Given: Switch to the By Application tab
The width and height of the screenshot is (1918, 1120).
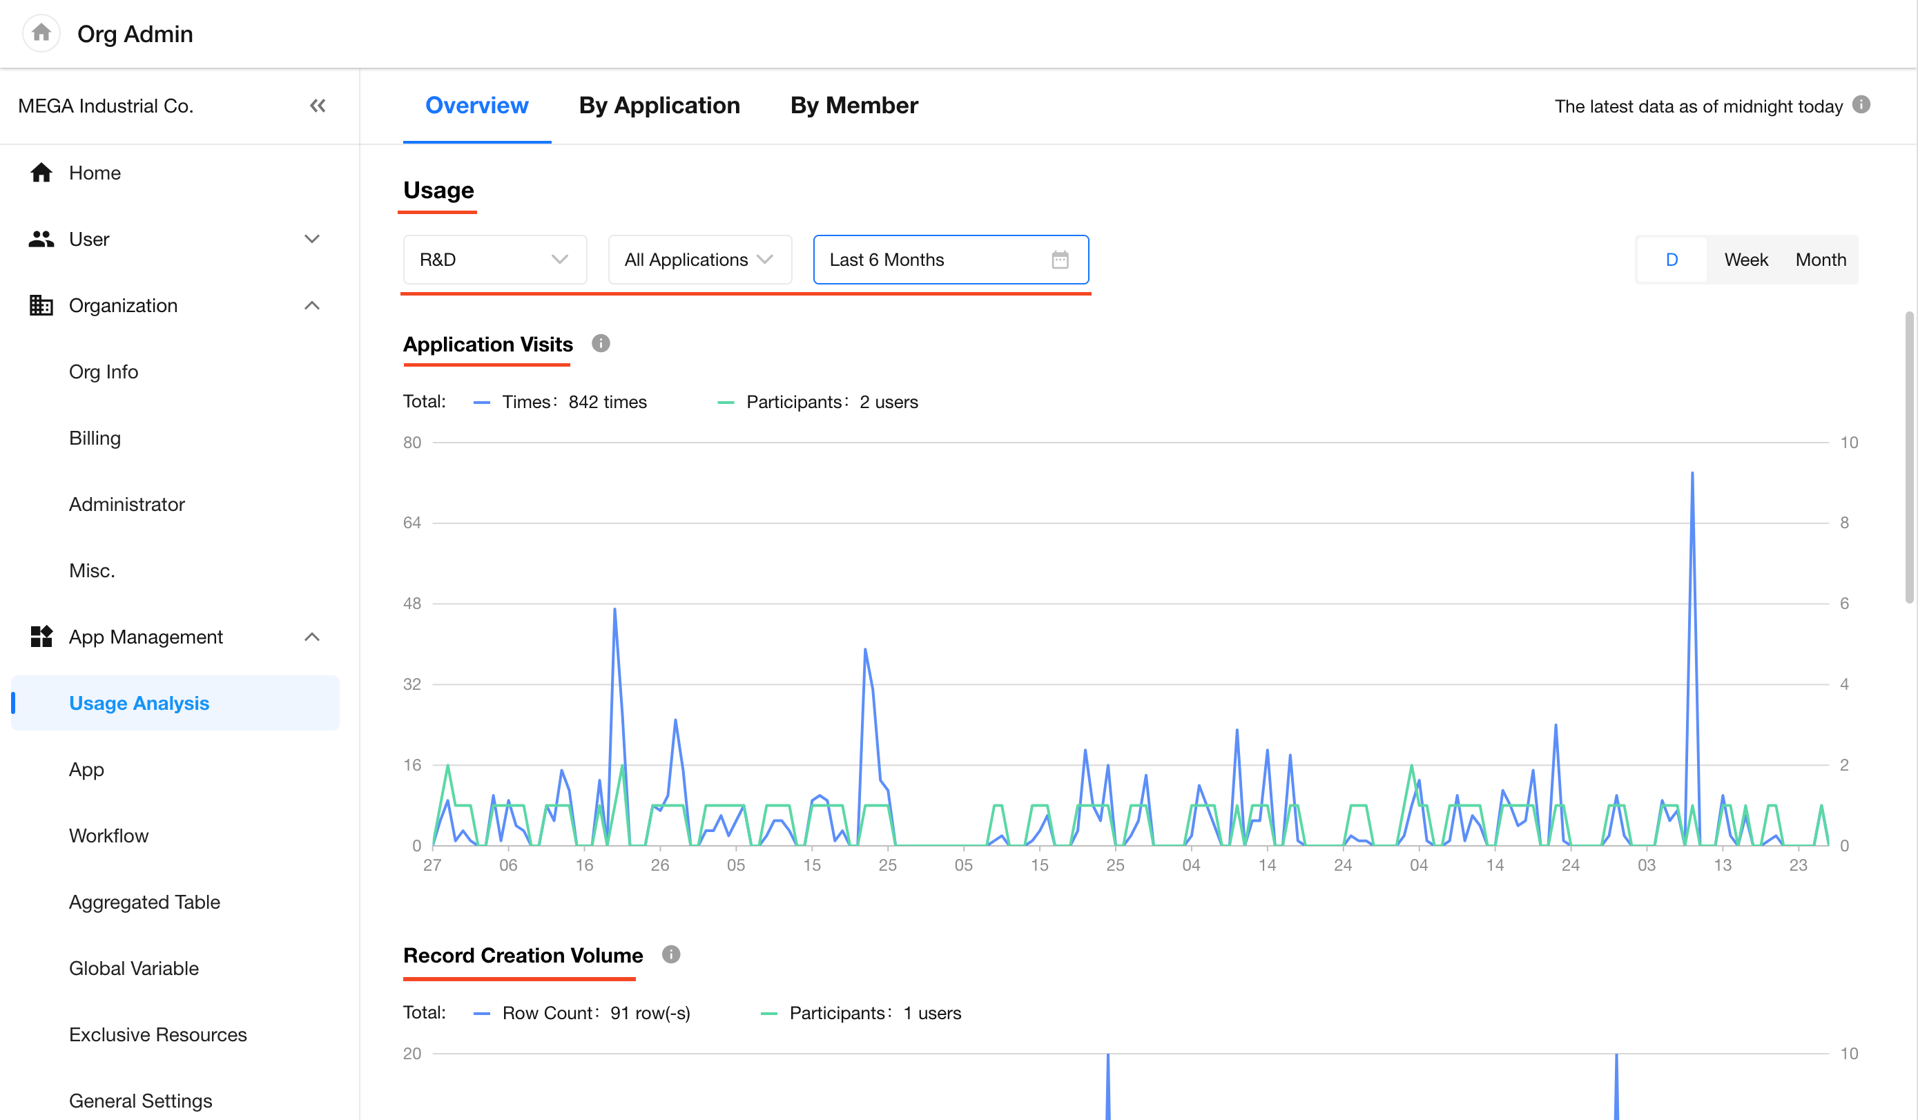Looking at the screenshot, I should click(x=659, y=105).
